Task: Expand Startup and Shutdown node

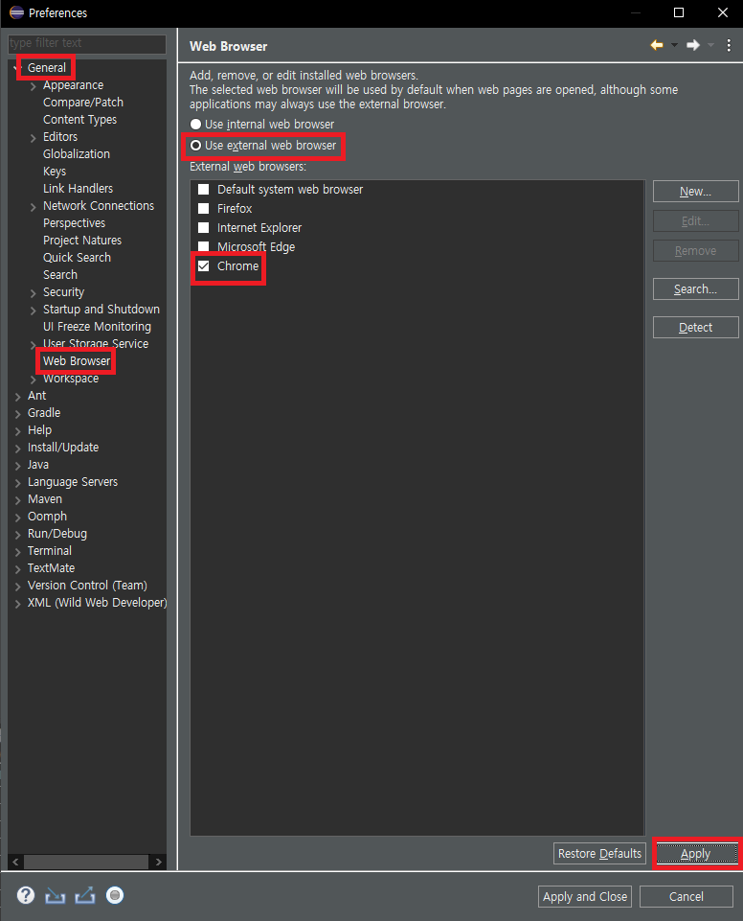Action: coord(34,311)
